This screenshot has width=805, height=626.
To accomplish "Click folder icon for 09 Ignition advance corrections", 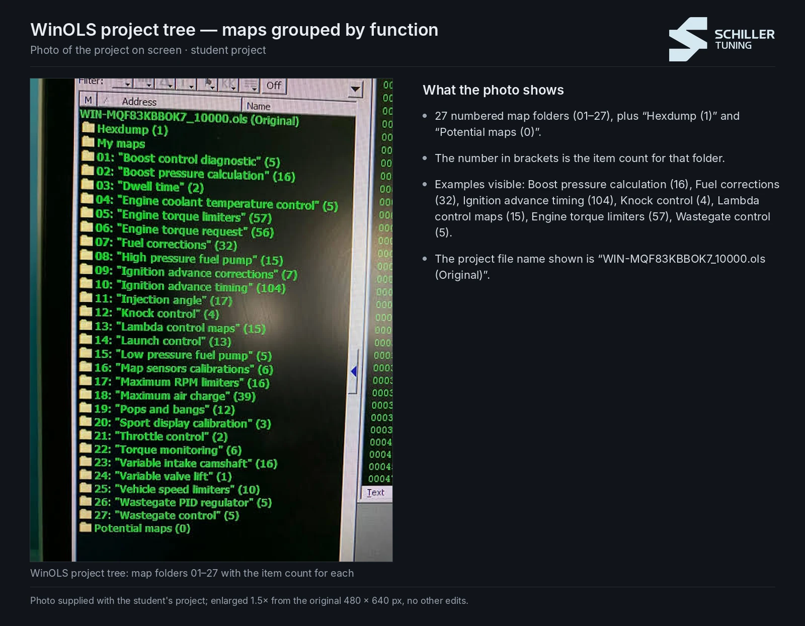I will (87, 269).
